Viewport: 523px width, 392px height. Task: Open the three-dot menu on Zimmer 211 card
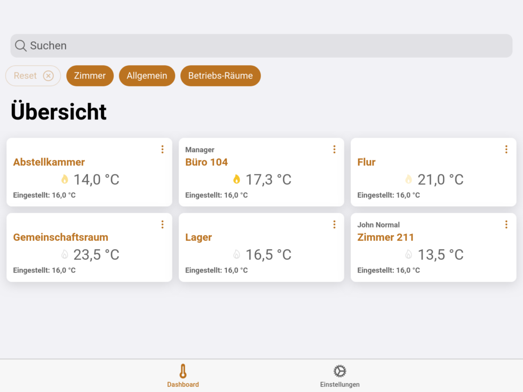(506, 224)
